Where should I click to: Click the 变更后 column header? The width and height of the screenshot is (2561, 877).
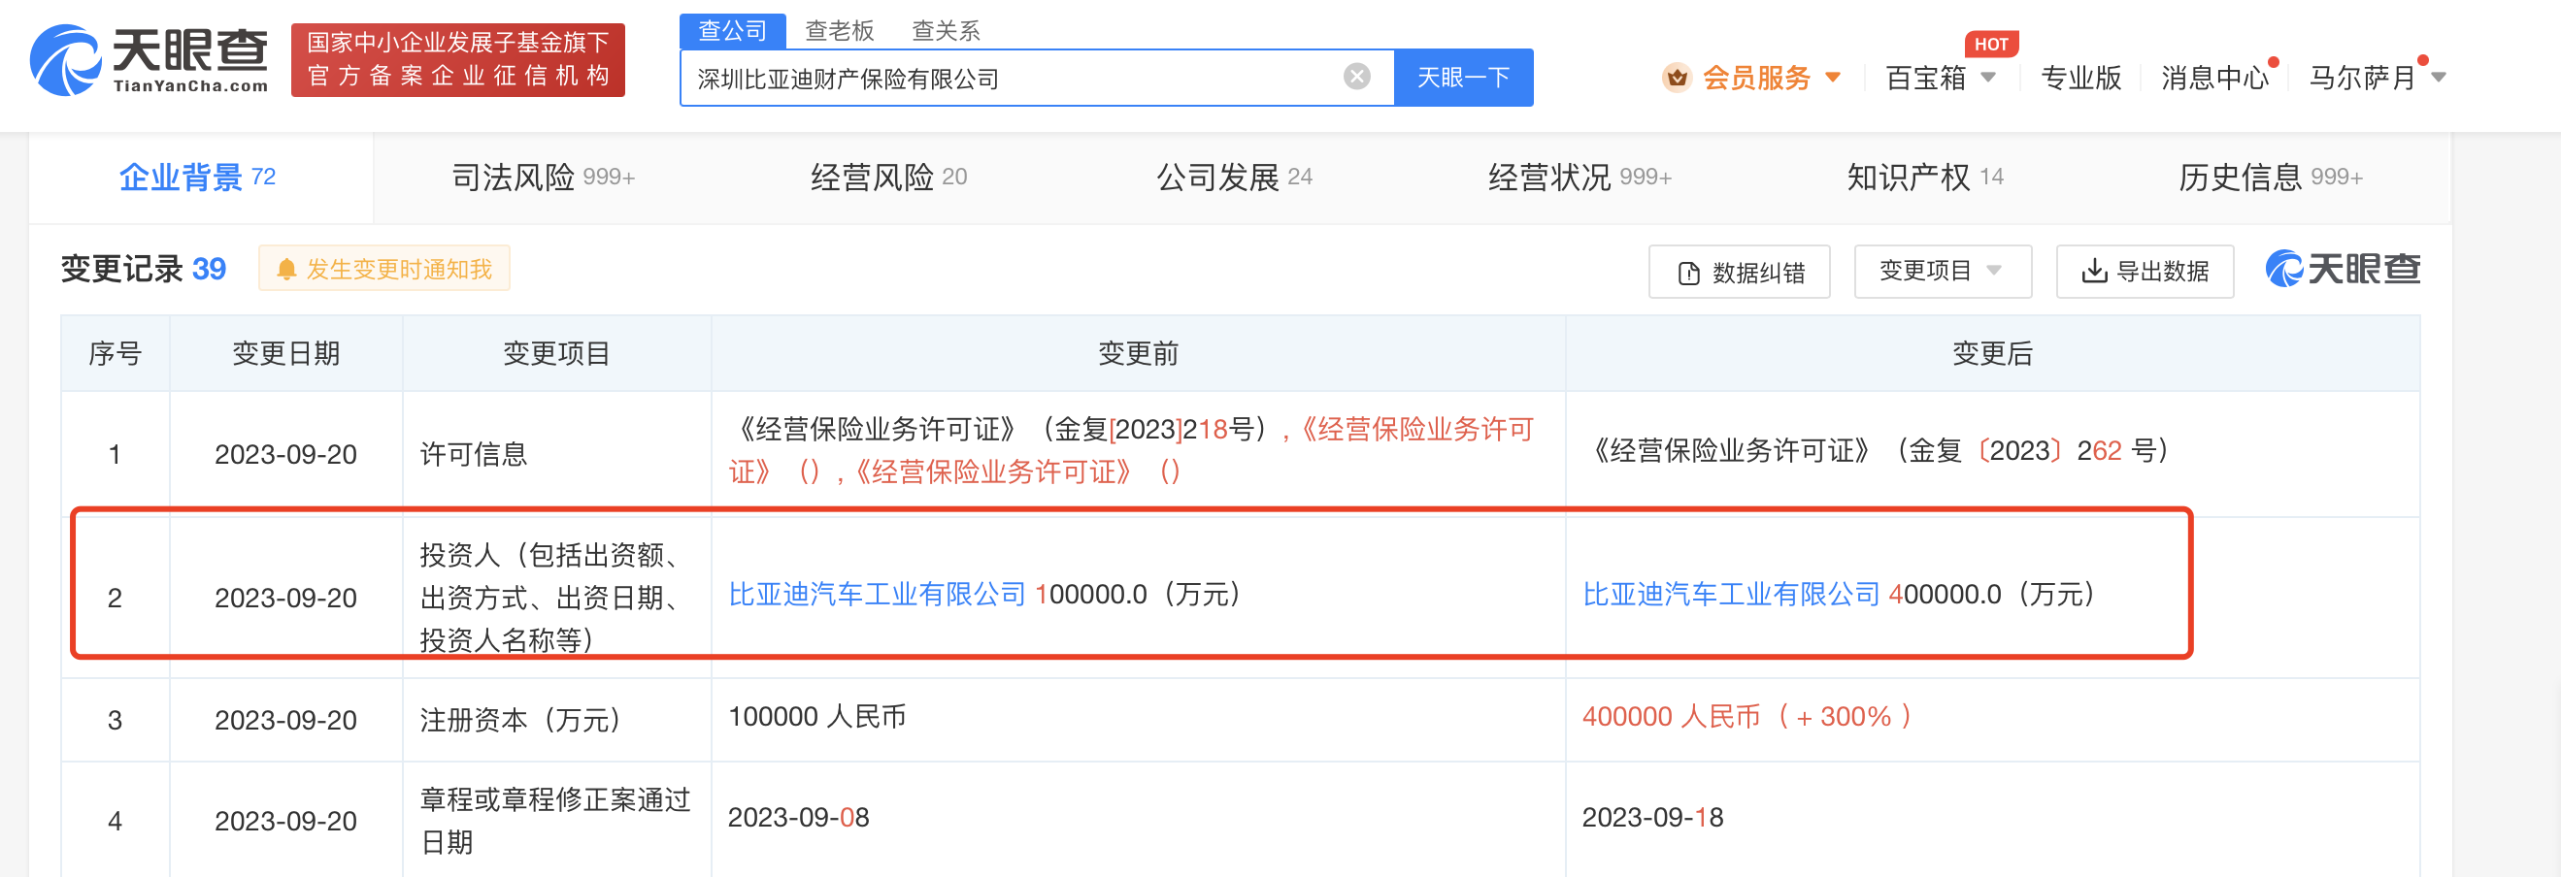click(x=1992, y=353)
